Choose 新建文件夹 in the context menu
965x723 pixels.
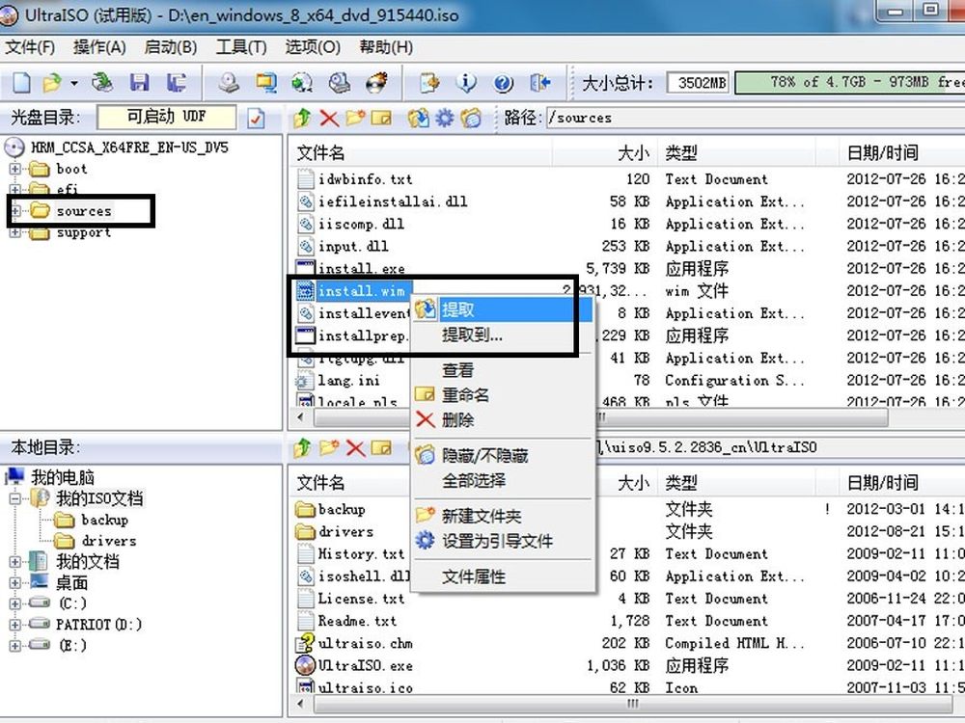click(x=503, y=516)
